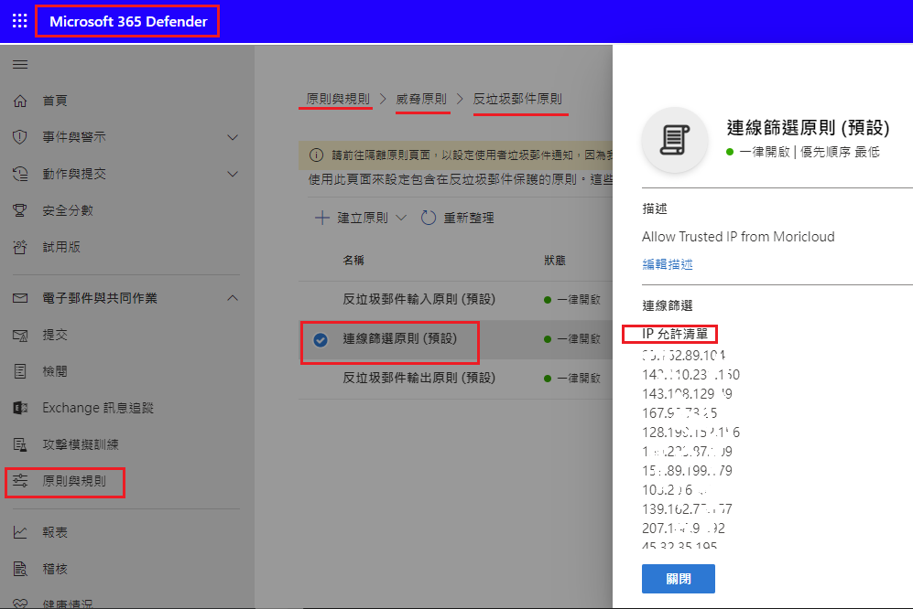Uncheck the 連線篩選原則 (預設) row checkmark
The width and height of the screenshot is (913, 609).
(x=321, y=339)
